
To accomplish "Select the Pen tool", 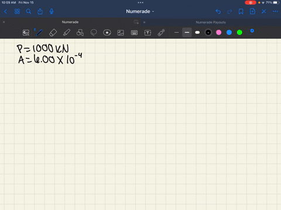I will (39, 33).
